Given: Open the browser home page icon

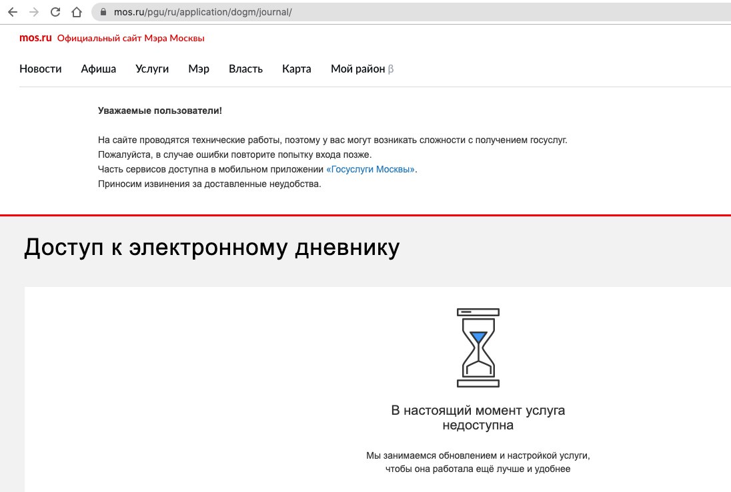Looking at the screenshot, I should click(77, 12).
